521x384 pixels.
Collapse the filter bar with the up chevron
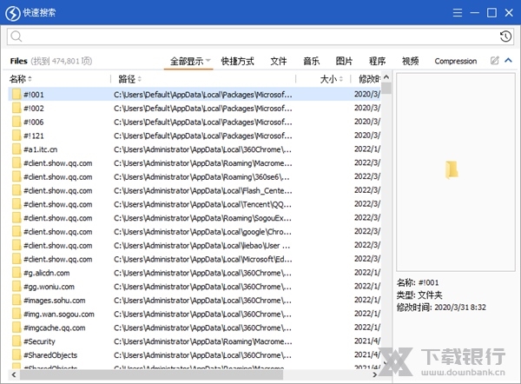point(508,60)
